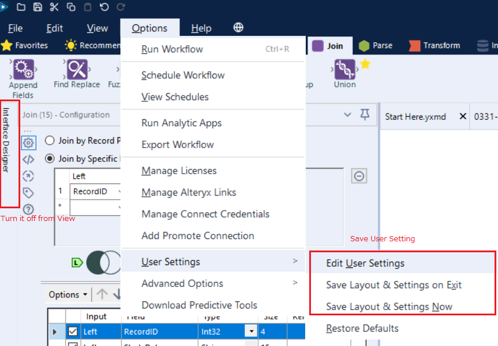The height and width of the screenshot is (346, 498).
Task: Click Save Layout & Settings Now
Action: tap(402, 306)
